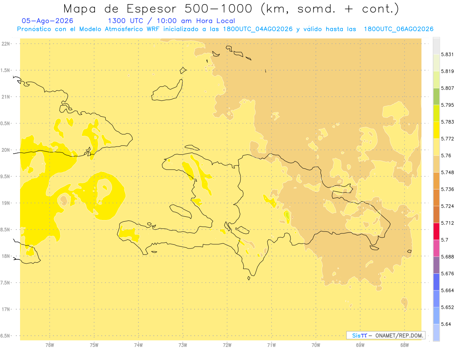Select the legend swatch between 5.819 and 5.831
Viewport: 454px width, 350px height.
pos(436,63)
